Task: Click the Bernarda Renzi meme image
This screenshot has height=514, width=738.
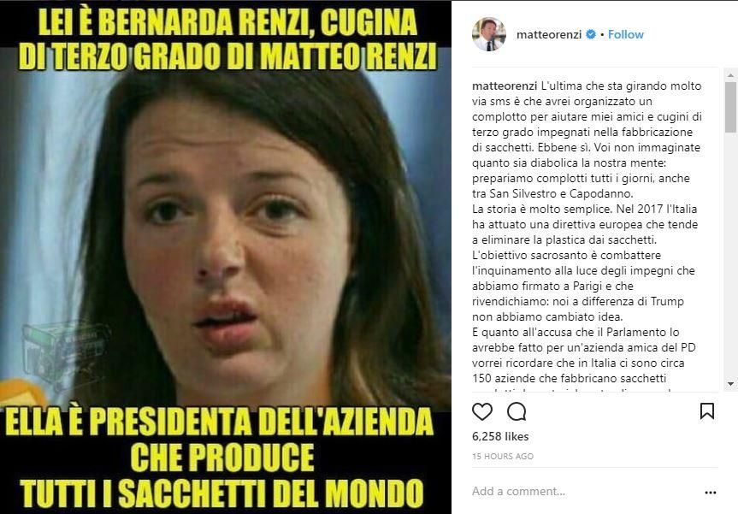Action: 226,257
